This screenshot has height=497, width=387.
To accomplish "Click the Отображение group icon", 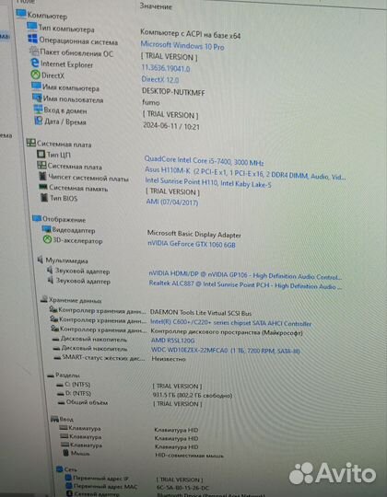I will (37, 218).
